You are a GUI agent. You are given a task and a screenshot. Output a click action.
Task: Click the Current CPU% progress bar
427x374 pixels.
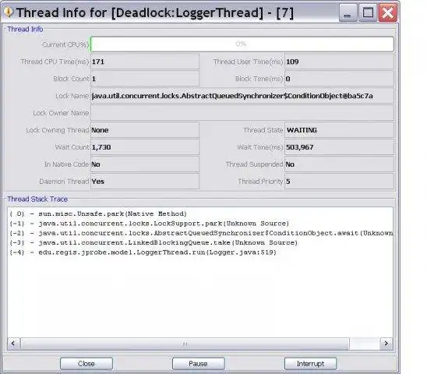tap(242, 44)
